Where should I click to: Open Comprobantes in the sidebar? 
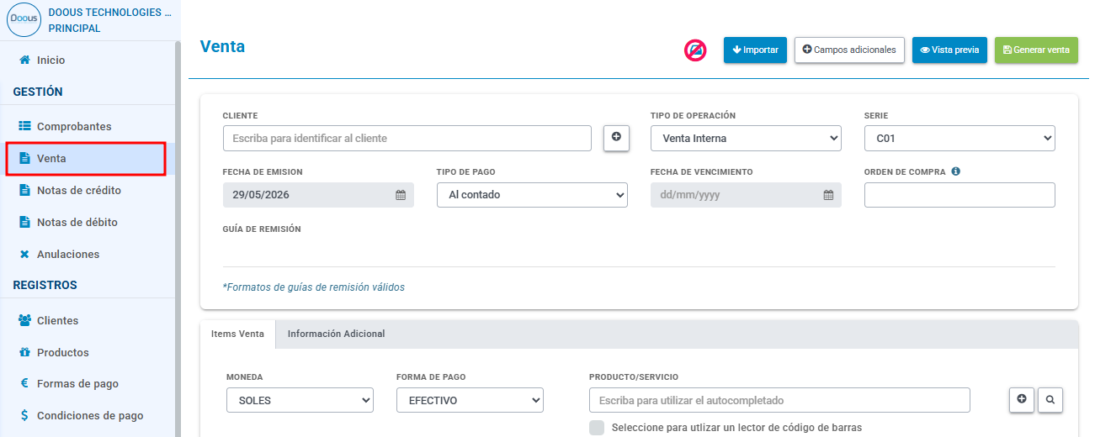tap(88, 126)
